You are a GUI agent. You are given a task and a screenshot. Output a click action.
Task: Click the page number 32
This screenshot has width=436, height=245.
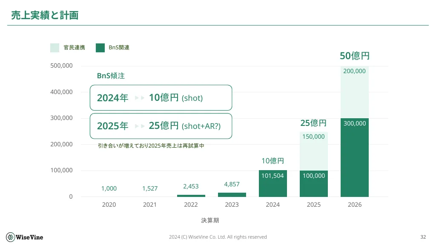(423, 237)
